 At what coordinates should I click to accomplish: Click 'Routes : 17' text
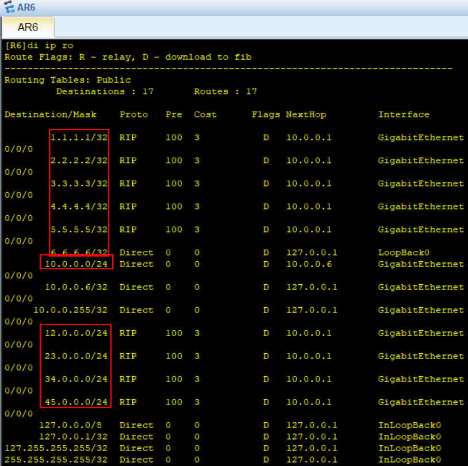tap(225, 91)
